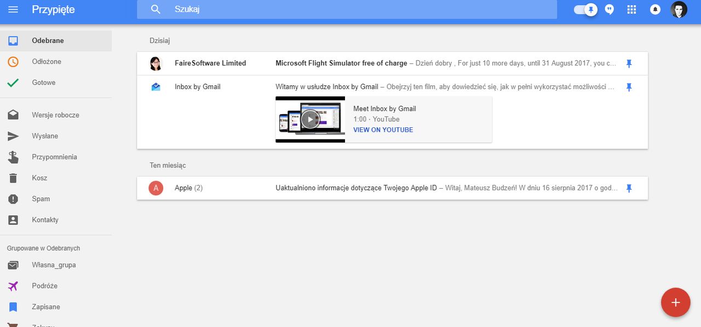The width and height of the screenshot is (701, 327).
Task: Play the Meet Inbox video thumbnail
Action: [310, 119]
